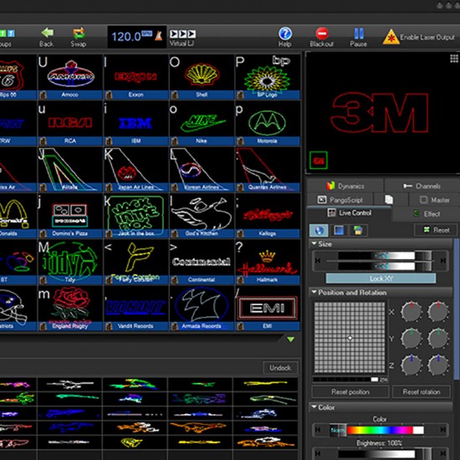460x460 pixels.
Task: Open the preview grid options icon
Action: [454, 59]
